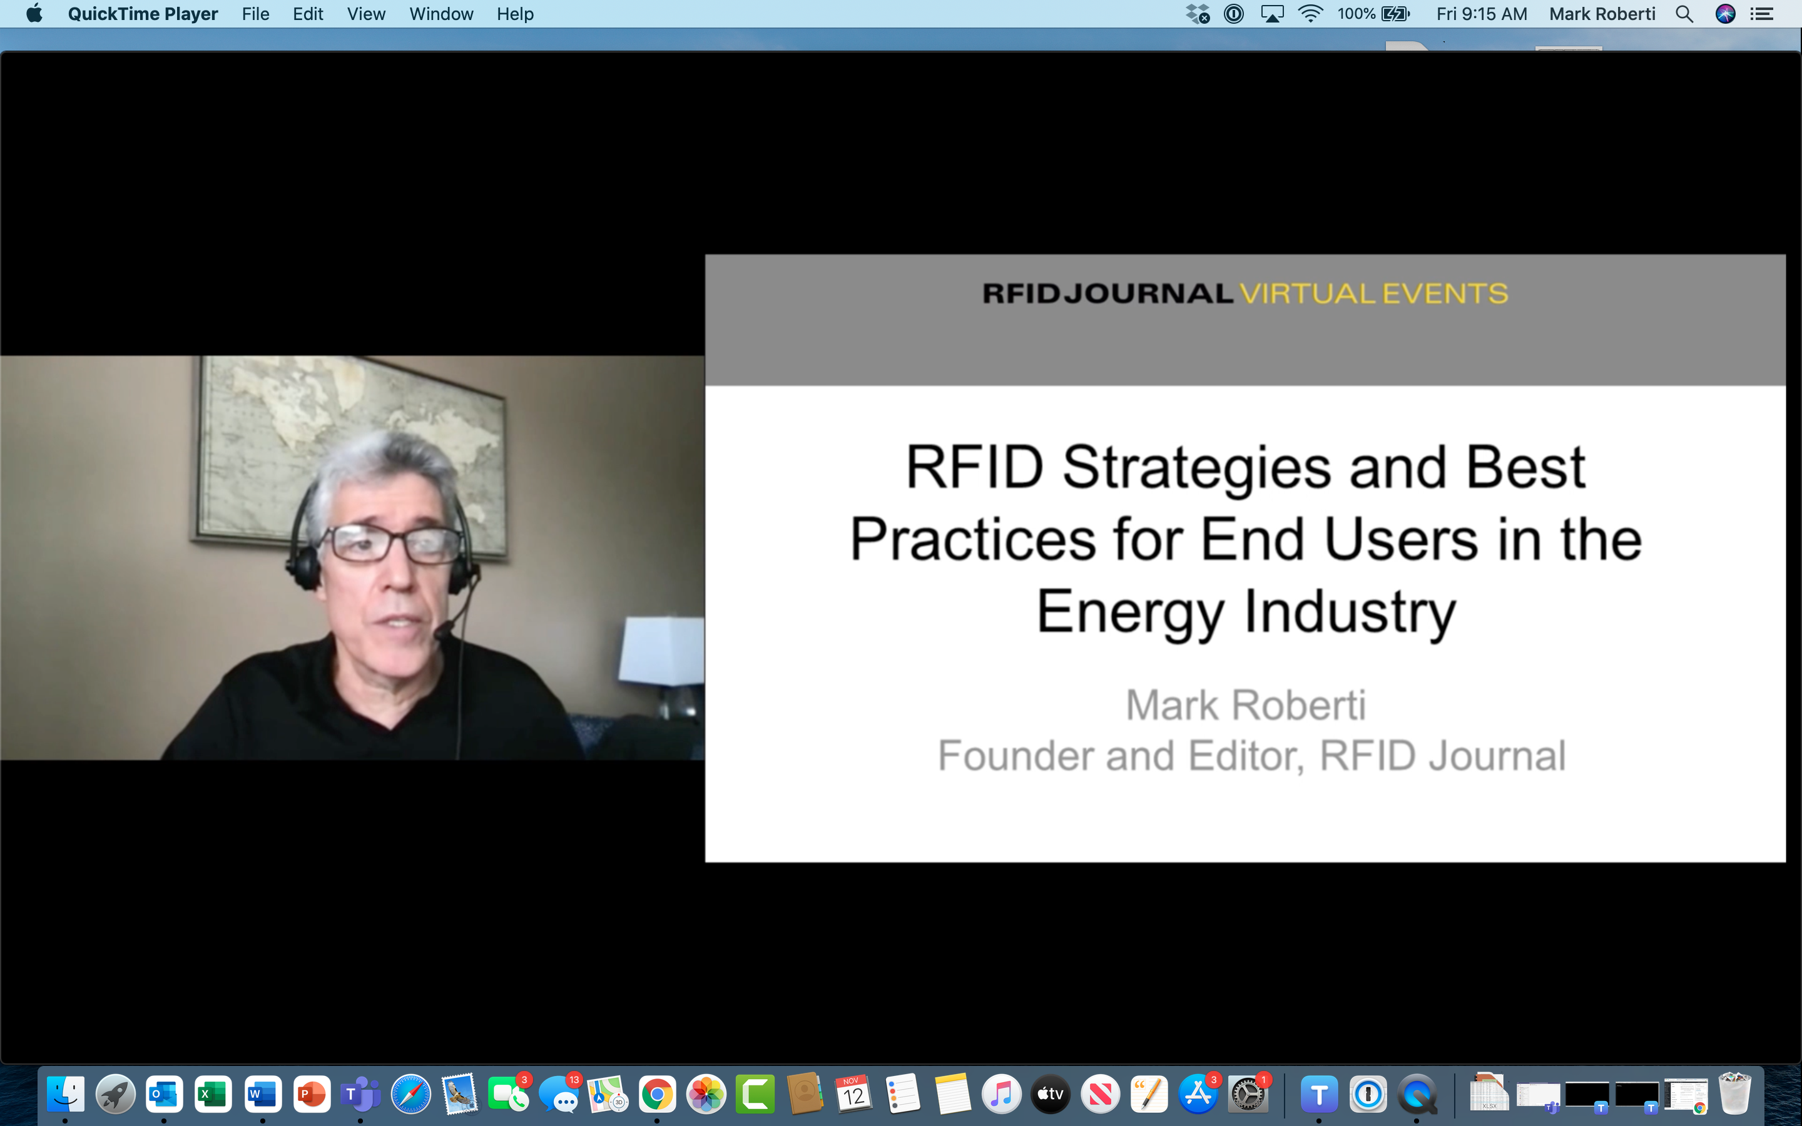Open the Trash in the Dock
The image size is (1802, 1126).
click(1735, 1094)
